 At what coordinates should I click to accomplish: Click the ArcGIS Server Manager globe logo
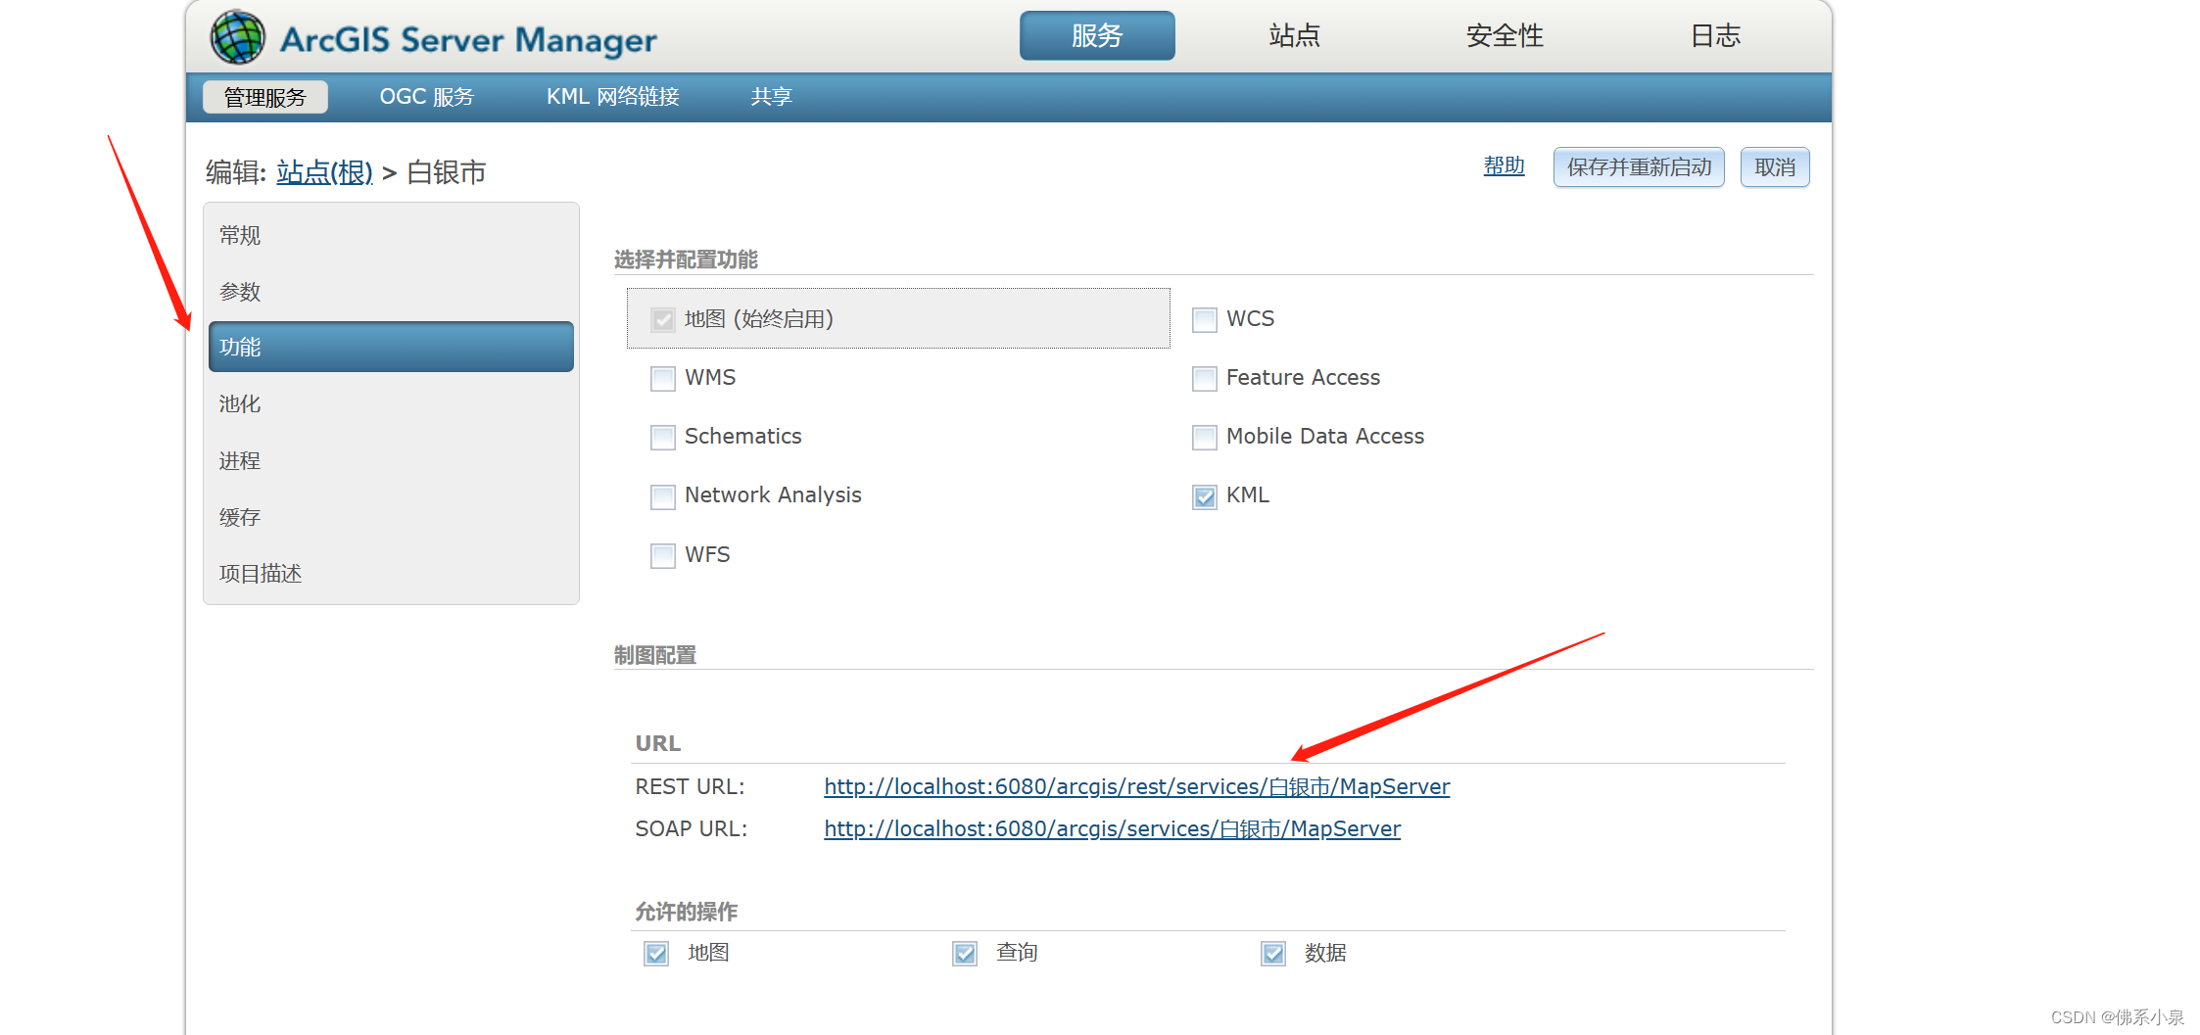236,35
